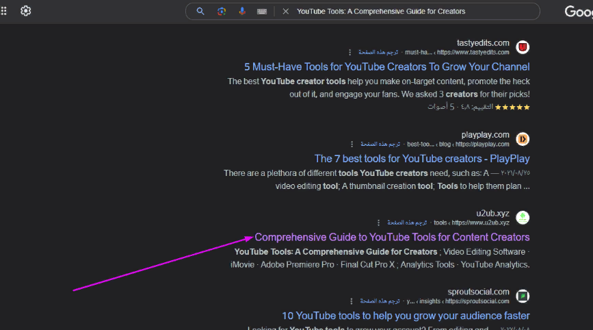
Task: Open more options for sproutsocial result
Action: (x=352, y=301)
